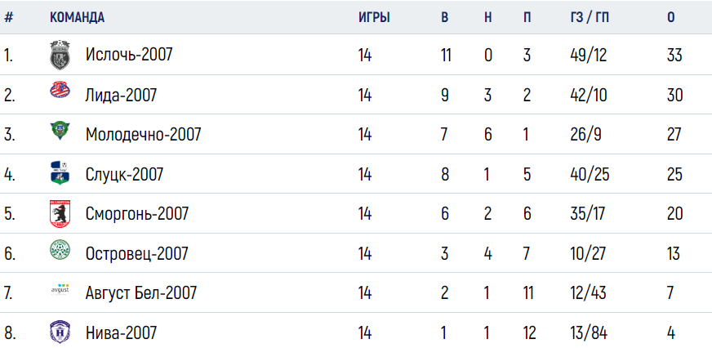Screen dimensions: 712x348
Task: Sort by points column header О
Action: 670,18
